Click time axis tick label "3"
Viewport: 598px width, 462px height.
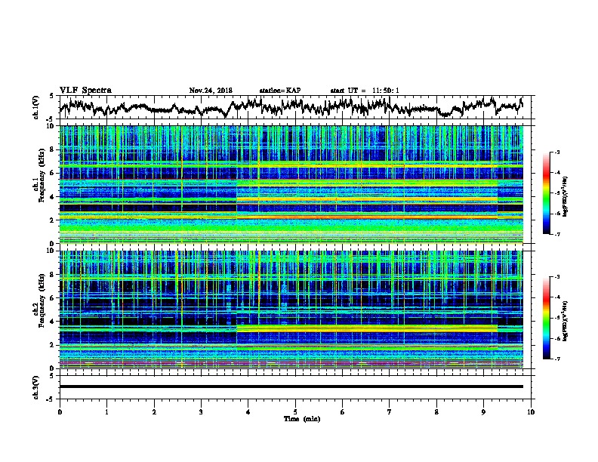(201, 412)
